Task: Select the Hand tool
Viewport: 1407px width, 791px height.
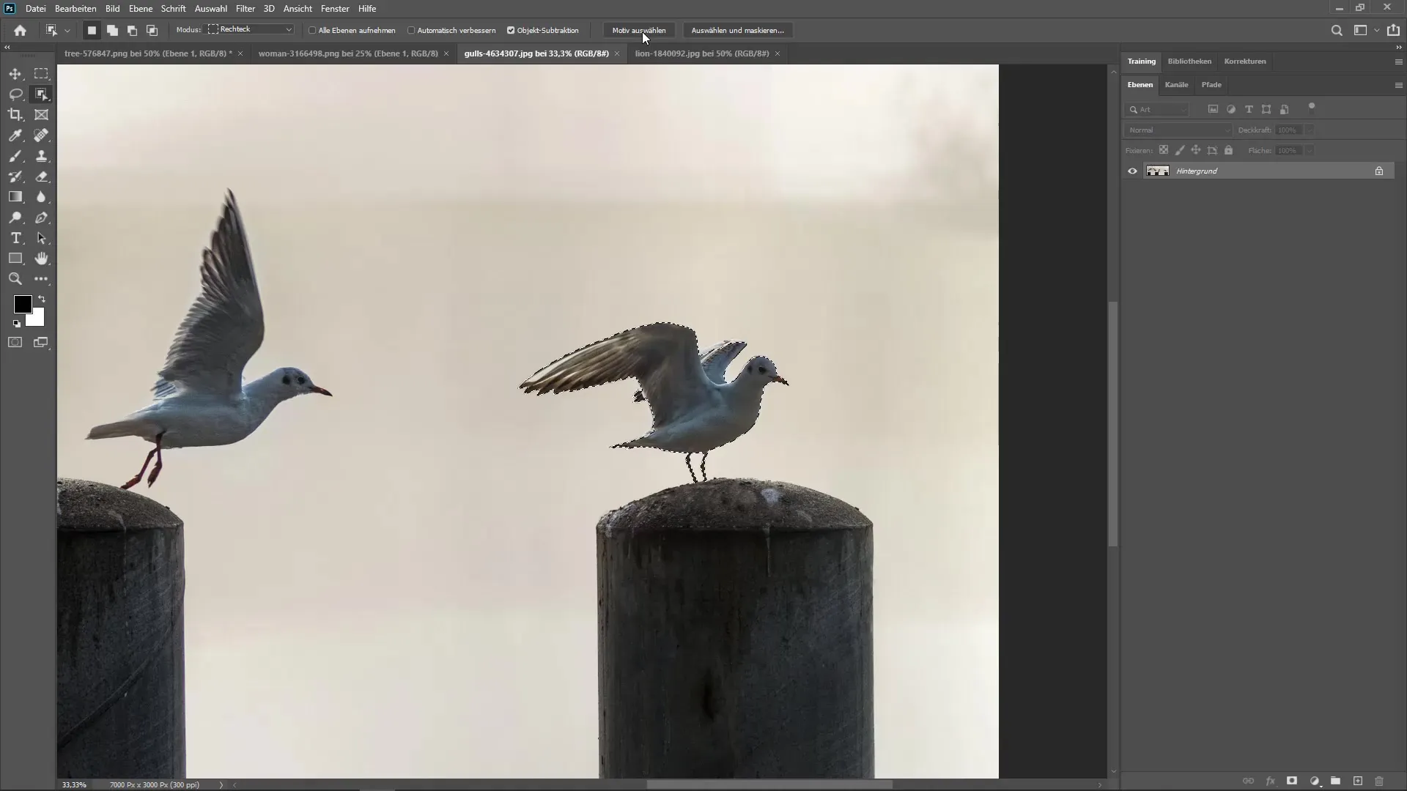Action: click(42, 259)
